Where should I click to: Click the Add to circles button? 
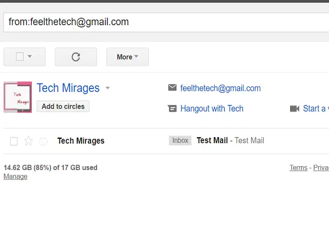[63, 107]
